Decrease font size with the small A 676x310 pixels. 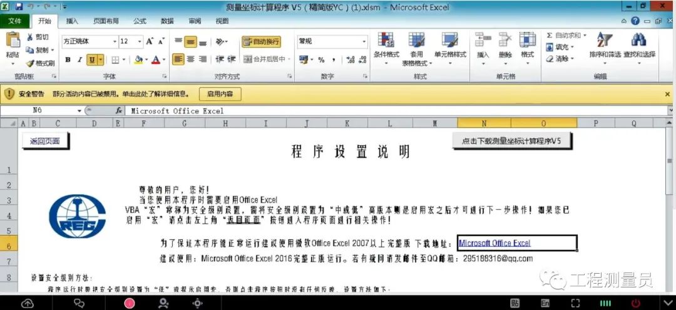pyautogui.click(x=161, y=41)
